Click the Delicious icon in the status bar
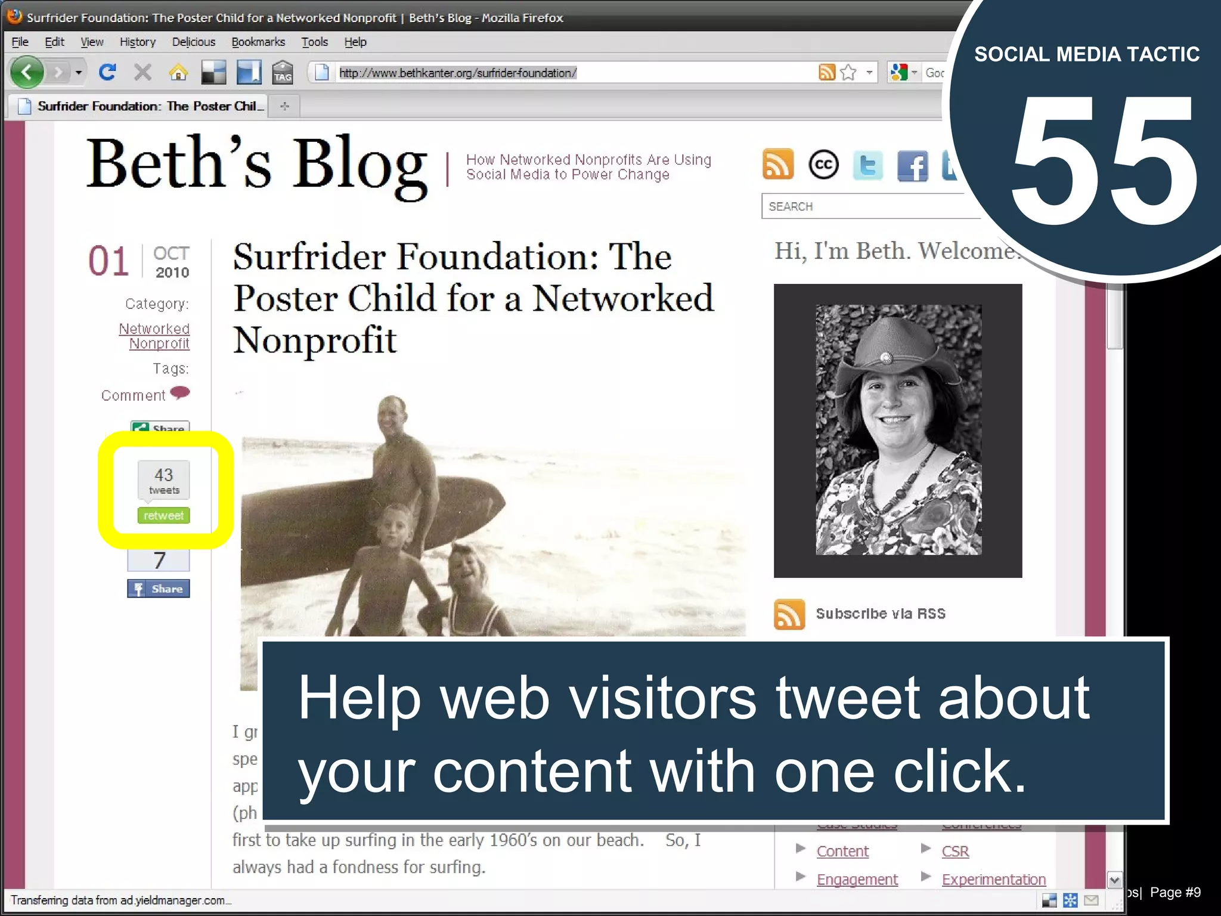Image resolution: width=1221 pixels, height=916 pixels. (x=1049, y=900)
